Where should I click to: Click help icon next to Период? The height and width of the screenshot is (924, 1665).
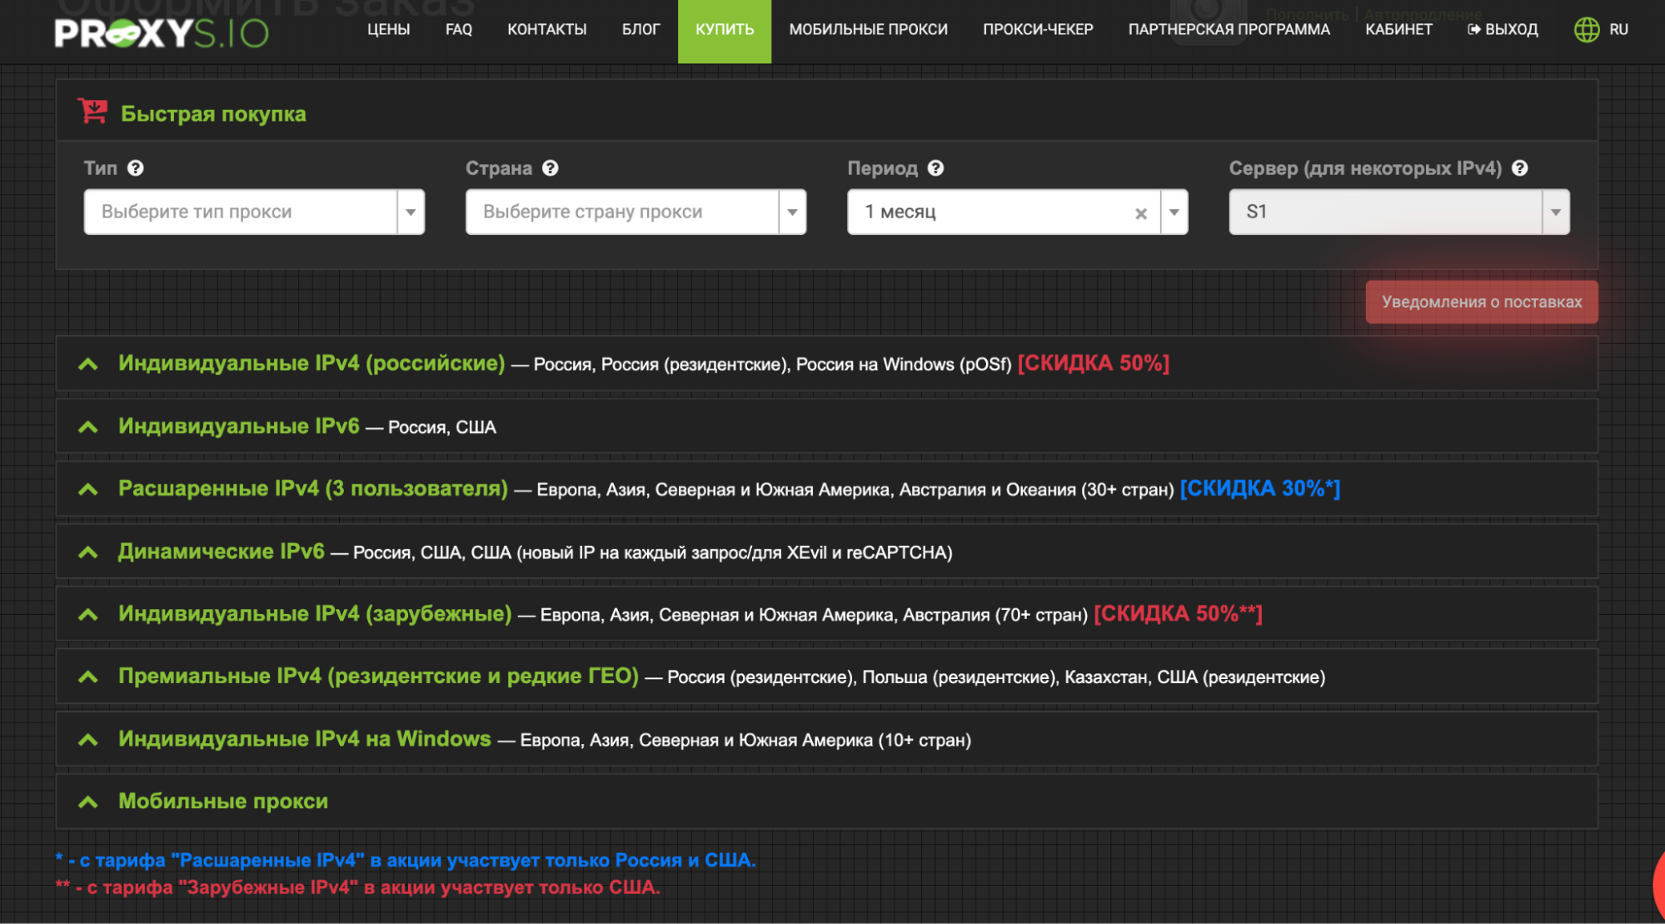(935, 168)
